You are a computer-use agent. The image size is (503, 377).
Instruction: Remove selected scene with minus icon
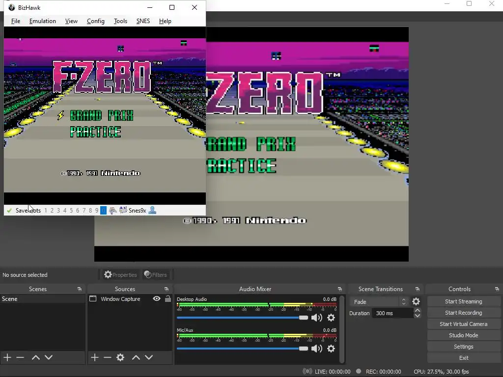(x=20, y=357)
